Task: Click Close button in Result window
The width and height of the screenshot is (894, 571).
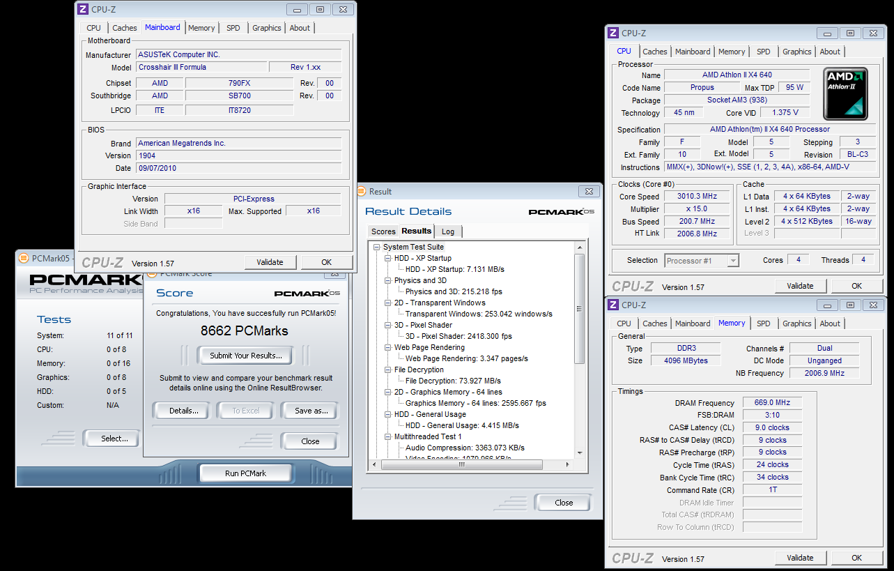Action: point(564,503)
